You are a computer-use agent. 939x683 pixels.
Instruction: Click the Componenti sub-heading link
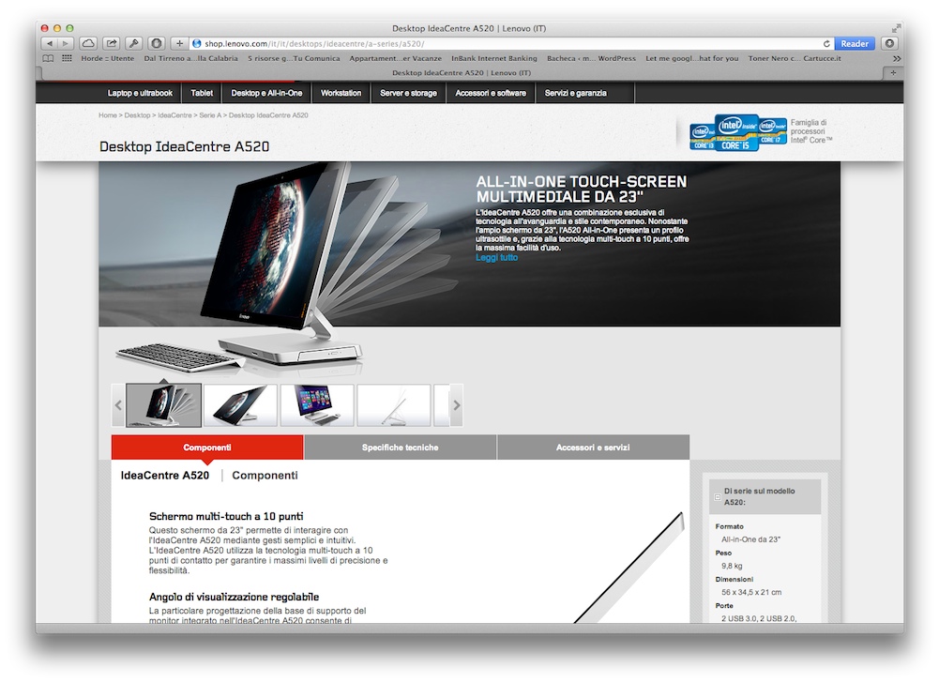click(x=265, y=475)
